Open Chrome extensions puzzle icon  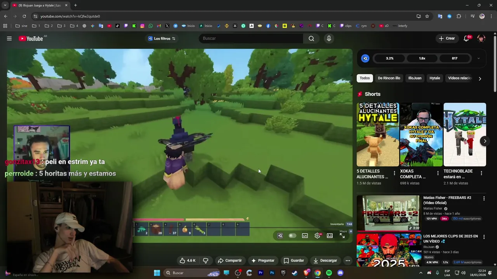(x=459, y=16)
